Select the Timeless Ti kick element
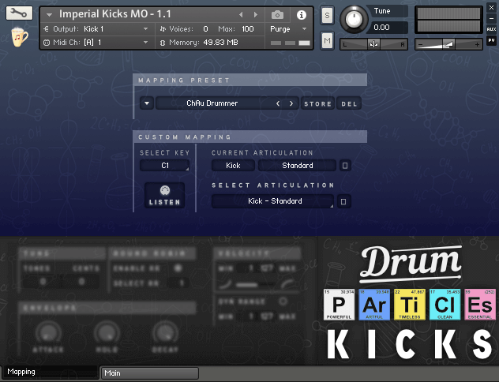 410,305
